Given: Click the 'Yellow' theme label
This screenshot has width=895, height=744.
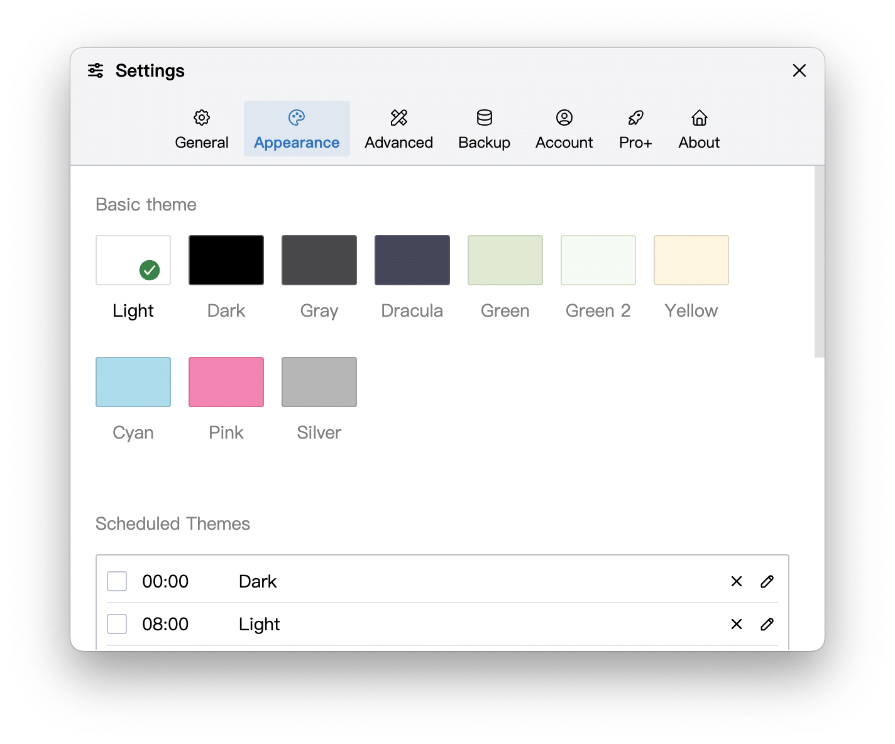Looking at the screenshot, I should [x=691, y=310].
